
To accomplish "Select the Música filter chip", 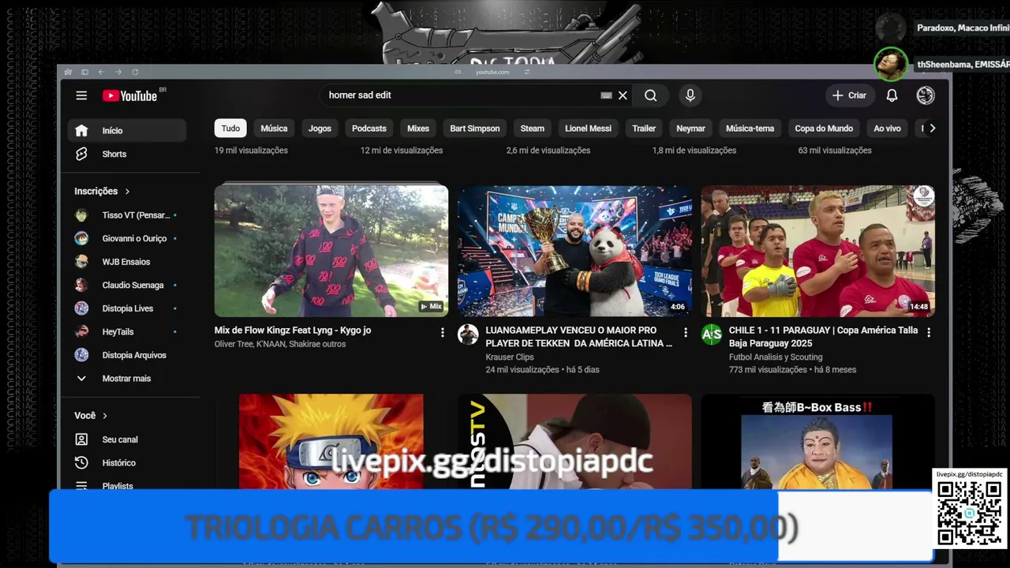I will (x=274, y=129).
